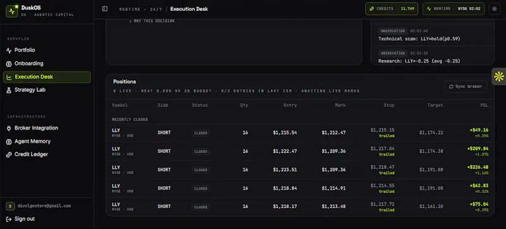Click the credits coin icon
This screenshot has height=229, width=506.
click(372, 9)
